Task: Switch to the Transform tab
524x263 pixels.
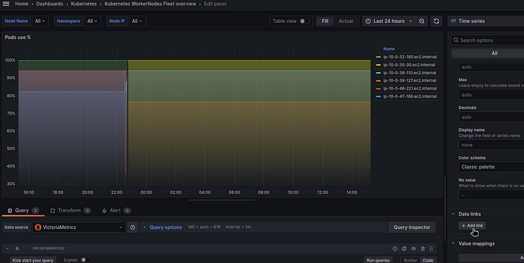Action: point(69,211)
